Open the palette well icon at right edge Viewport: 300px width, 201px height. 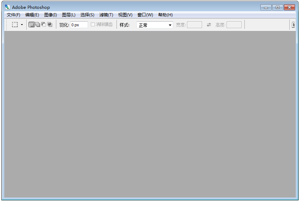pyautogui.click(x=294, y=25)
